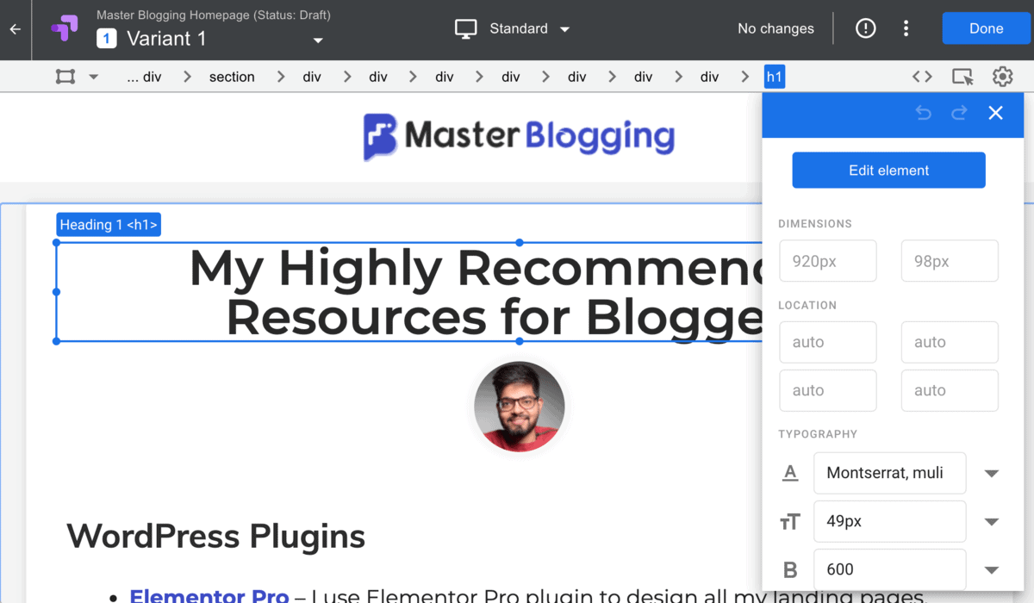This screenshot has width=1034, height=603.
Task: Click the 'Heading 1 <h1>' label tag
Action: [x=109, y=225]
